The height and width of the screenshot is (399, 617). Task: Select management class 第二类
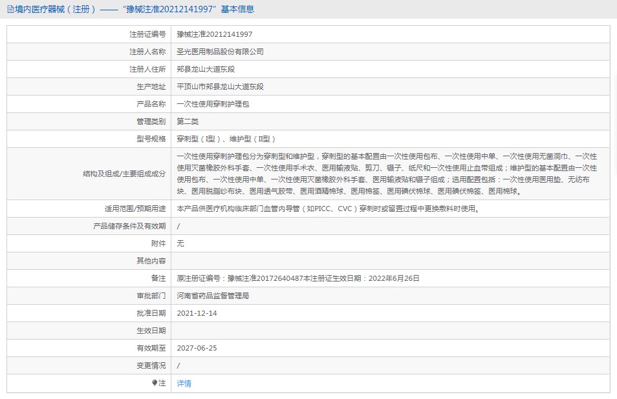coord(188,121)
